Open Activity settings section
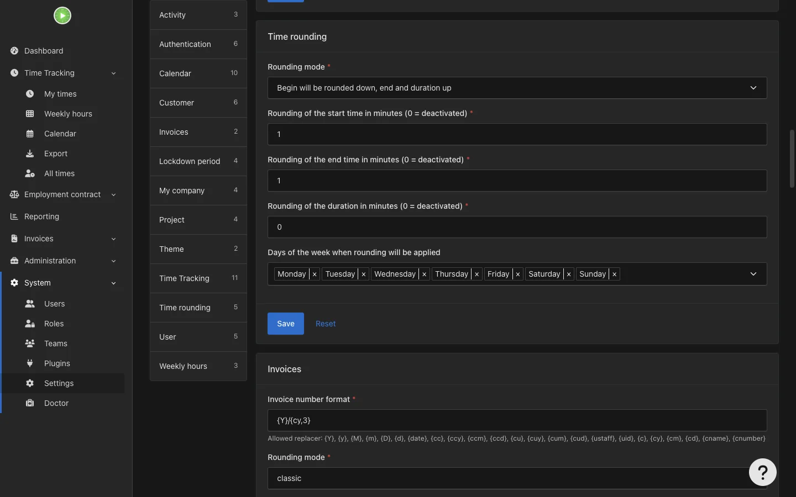This screenshot has height=497, width=796. click(x=198, y=15)
